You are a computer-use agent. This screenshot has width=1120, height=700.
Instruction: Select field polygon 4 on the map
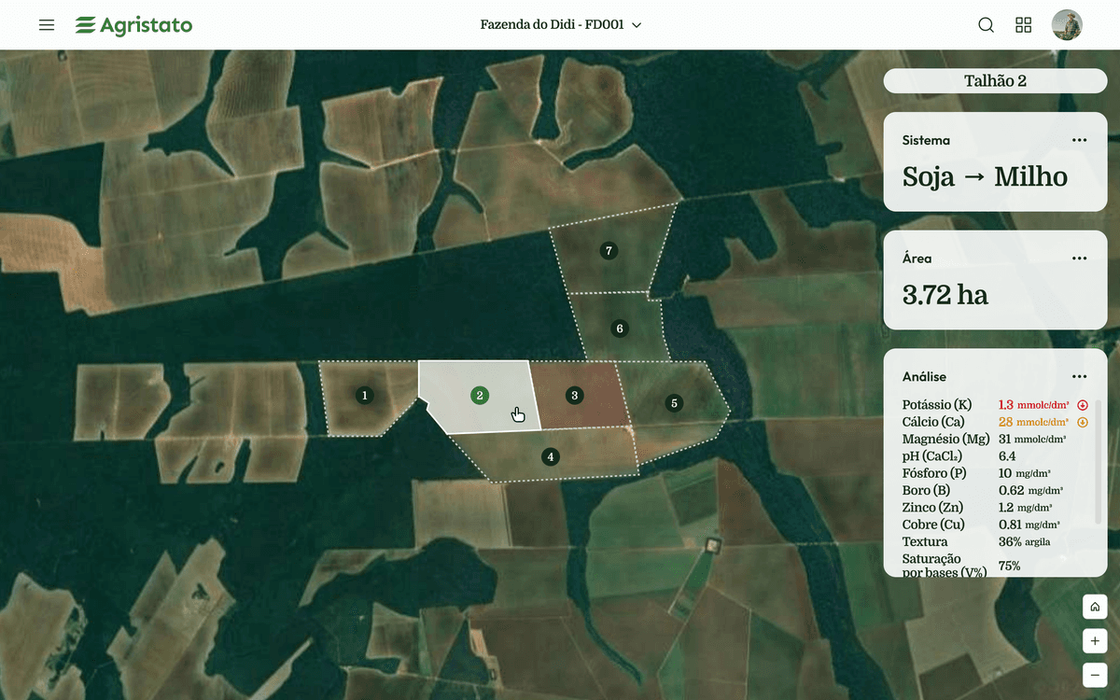point(550,456)
